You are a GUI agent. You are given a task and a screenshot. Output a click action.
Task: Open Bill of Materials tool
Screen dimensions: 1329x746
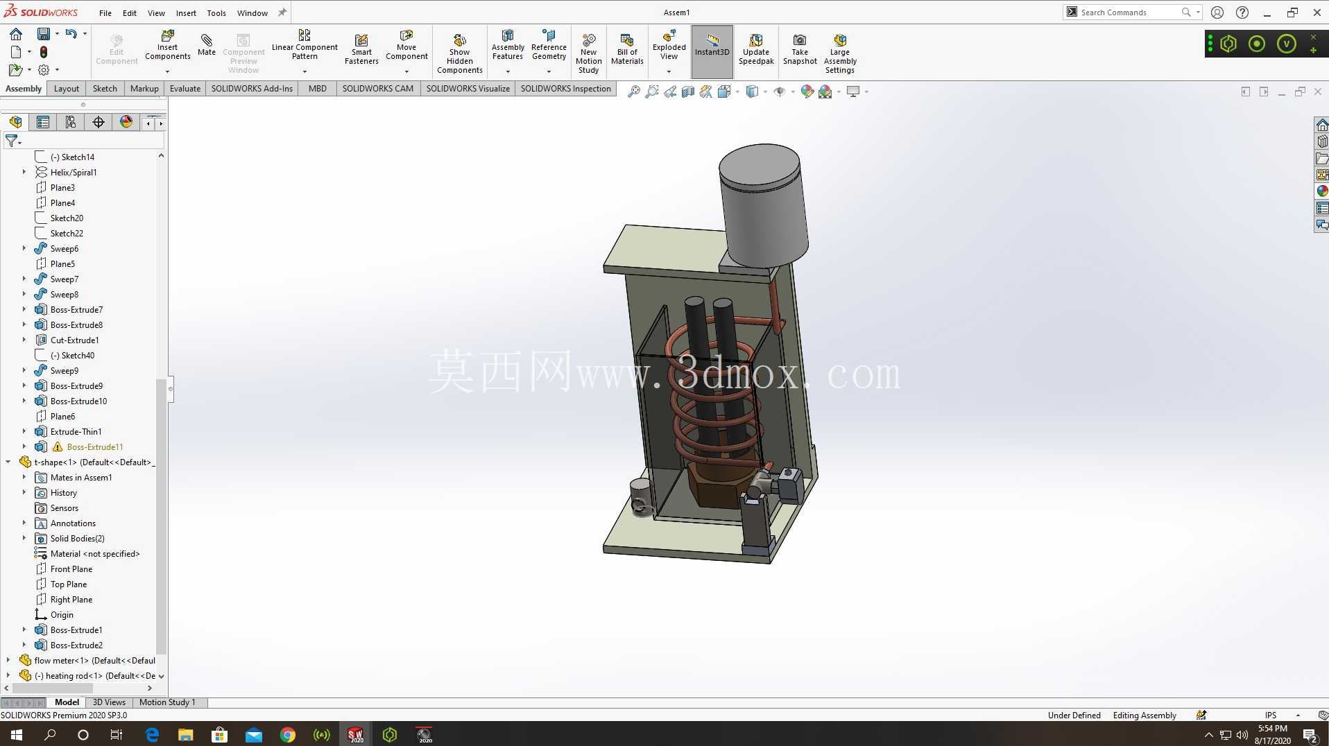(x=627, y=49)
